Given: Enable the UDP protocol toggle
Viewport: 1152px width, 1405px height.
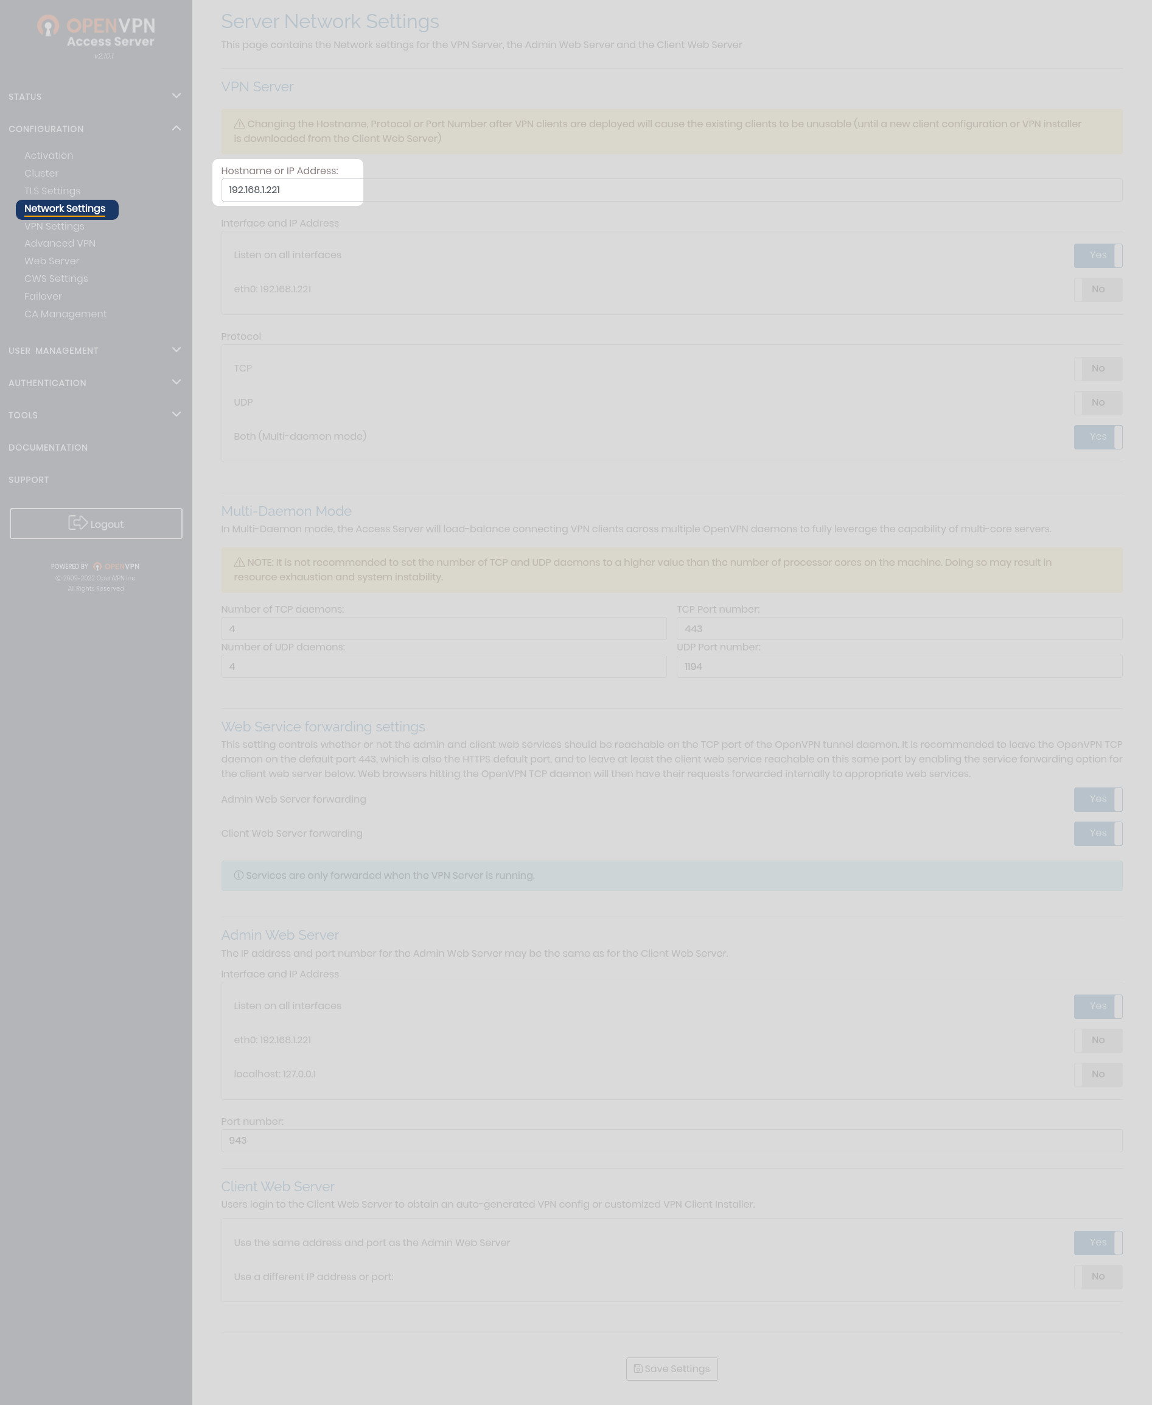Looking at the screenshot, I should (1098, 403).
